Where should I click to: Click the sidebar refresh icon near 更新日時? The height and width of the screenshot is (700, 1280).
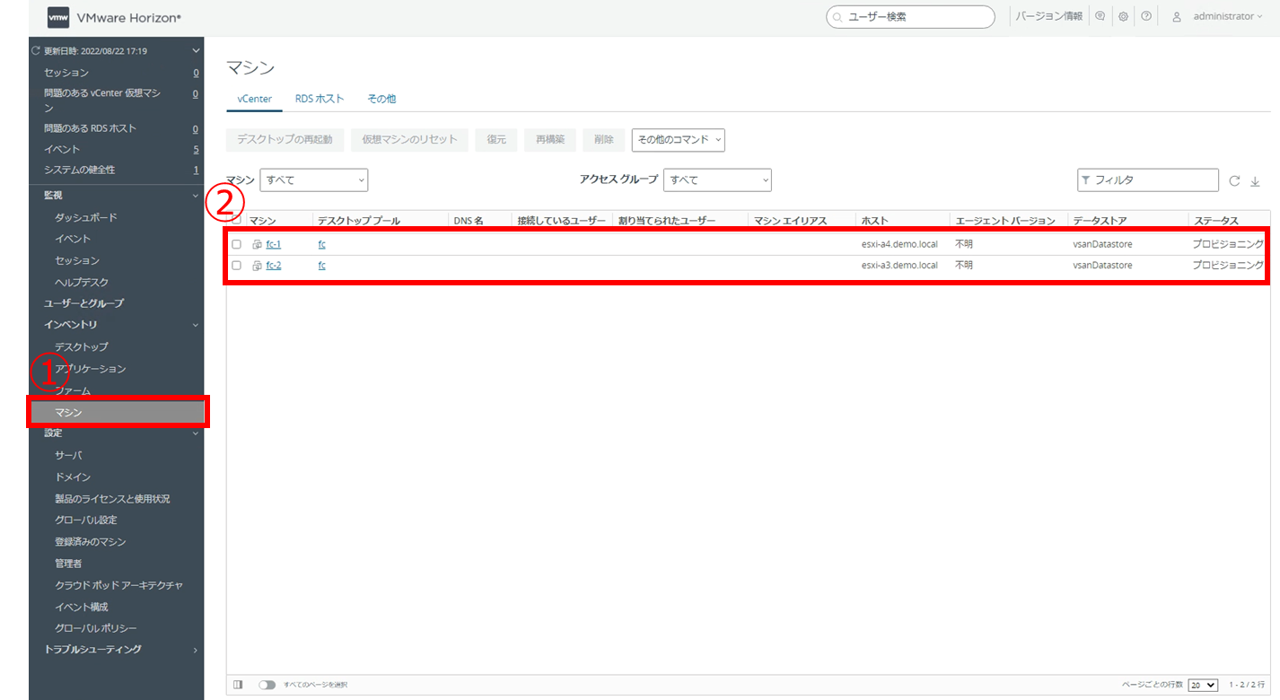(36, 51)
